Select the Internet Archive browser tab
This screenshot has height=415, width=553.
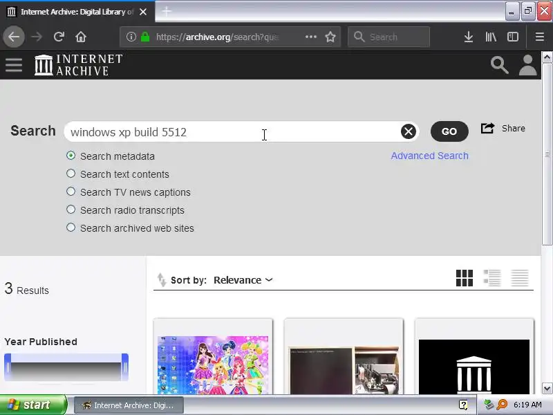point(77,12)
